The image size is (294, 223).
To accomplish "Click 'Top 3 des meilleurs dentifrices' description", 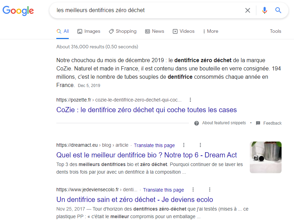I will pyautogui.click(x=150, y=168).
